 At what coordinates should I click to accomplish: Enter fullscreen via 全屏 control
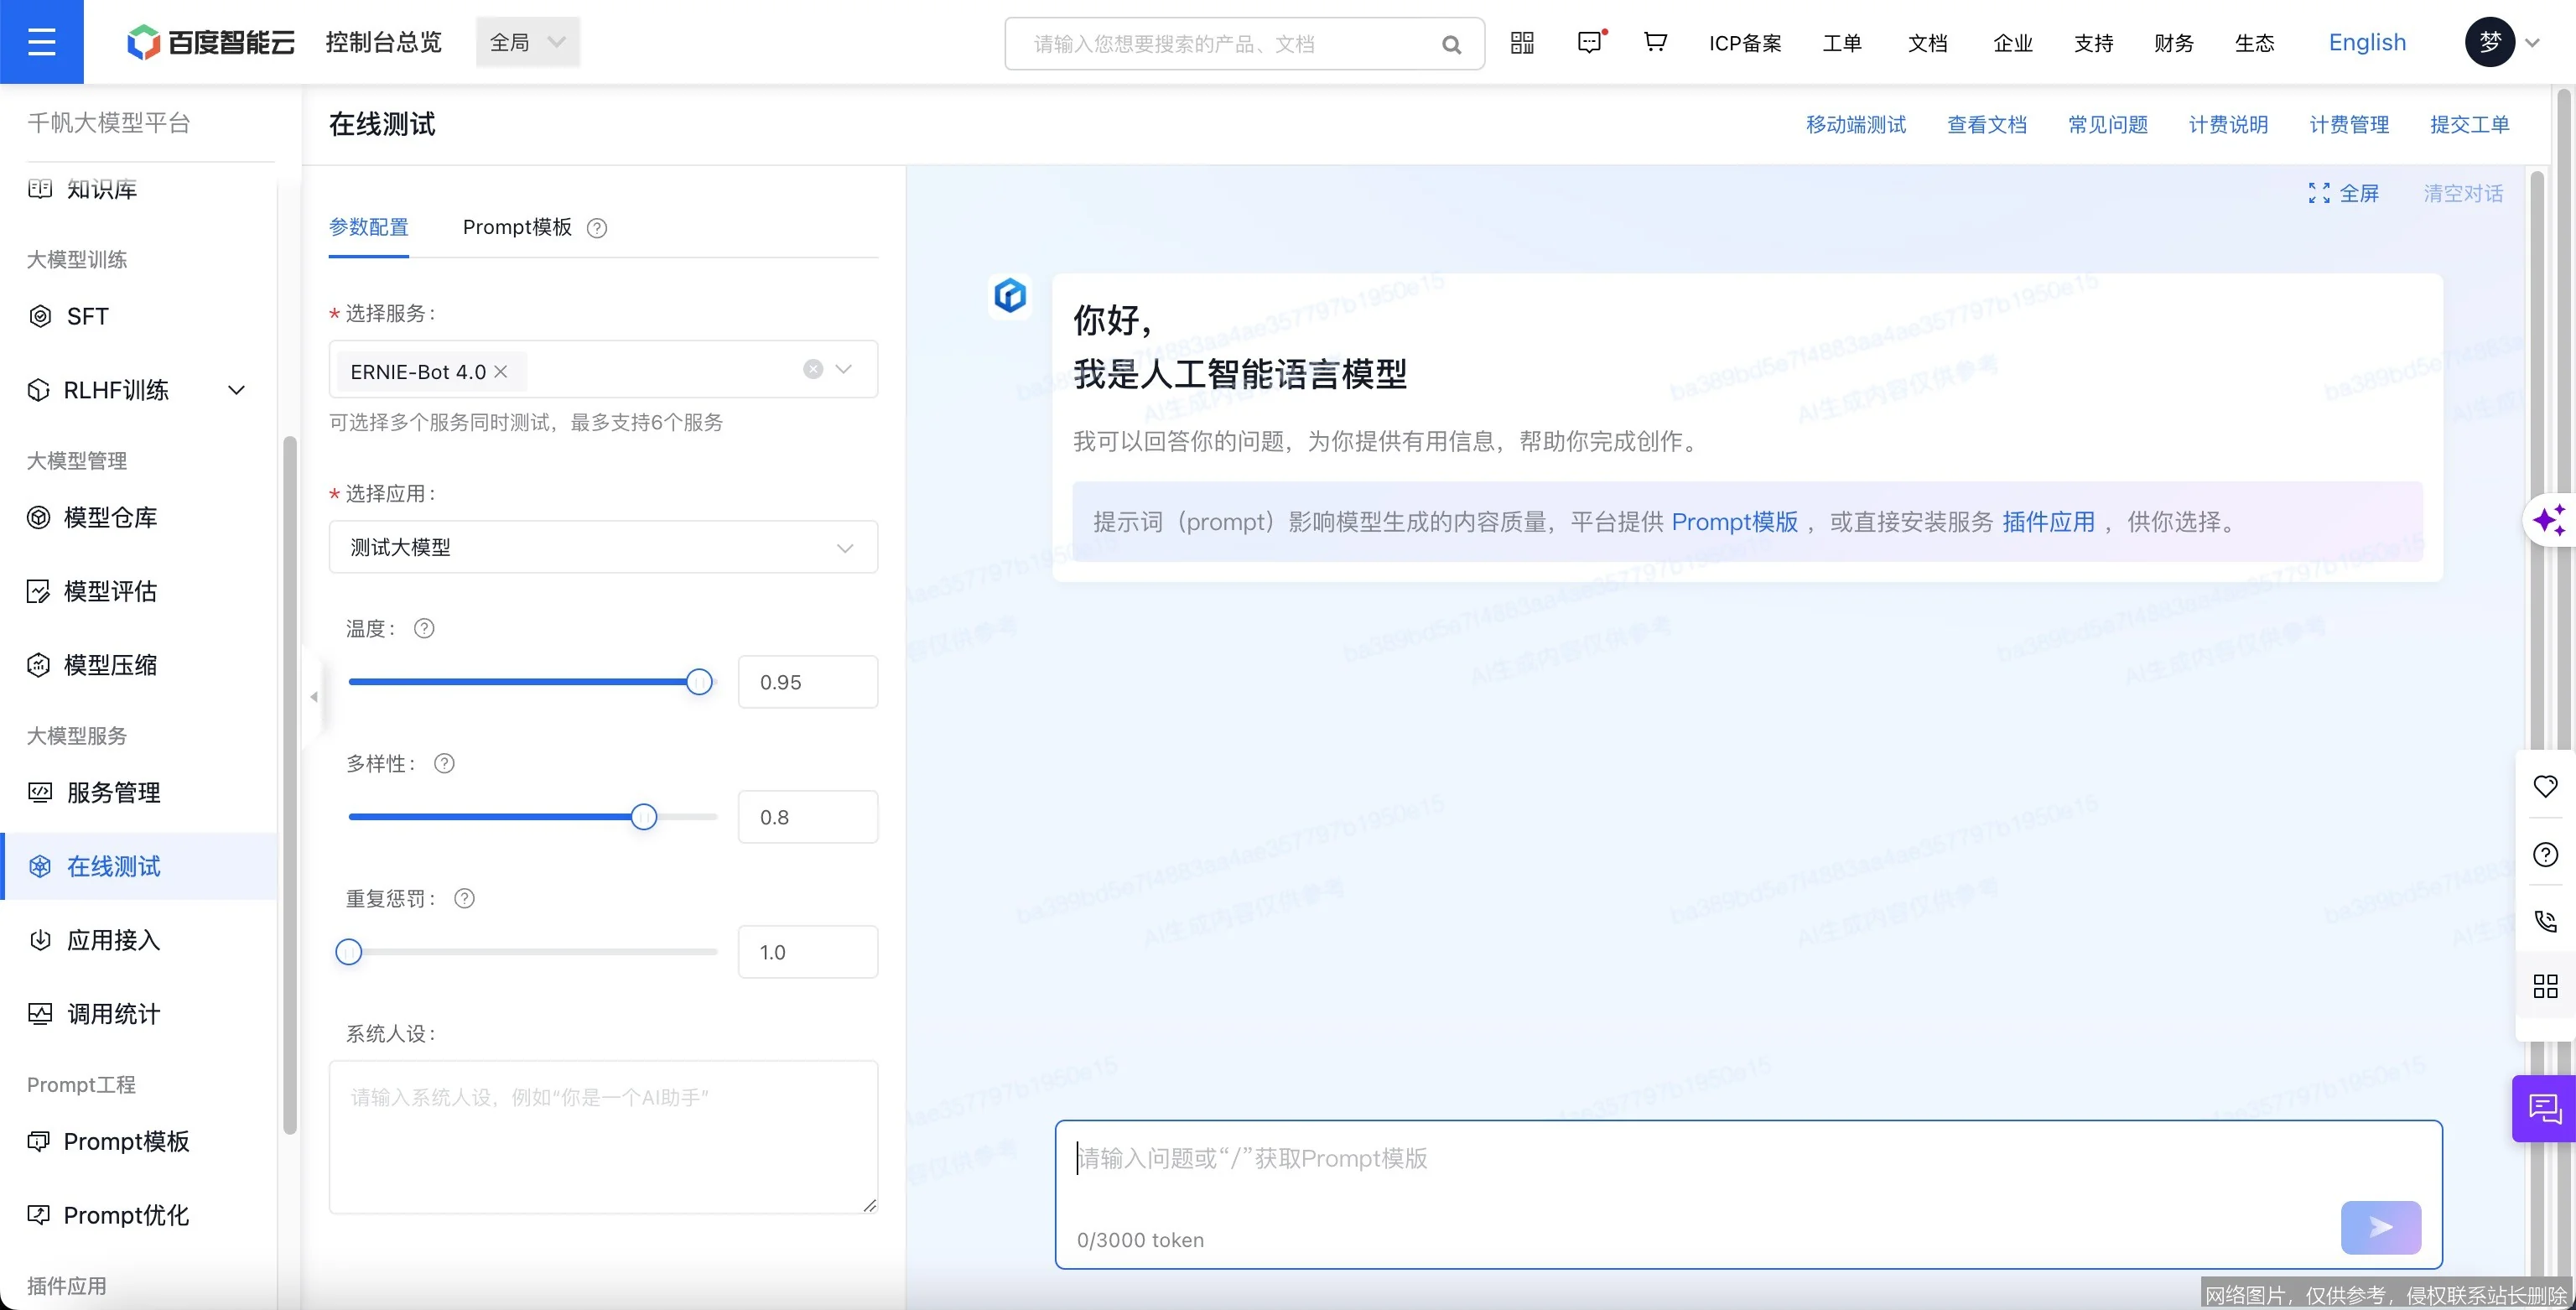click(x=2346, y=193)
